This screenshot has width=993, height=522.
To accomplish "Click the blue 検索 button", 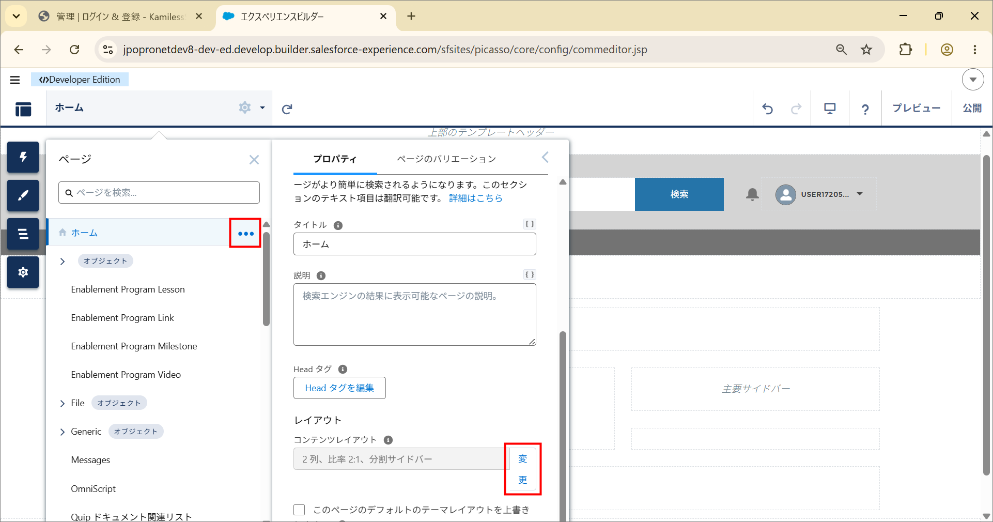I will [x=679, y=194].
